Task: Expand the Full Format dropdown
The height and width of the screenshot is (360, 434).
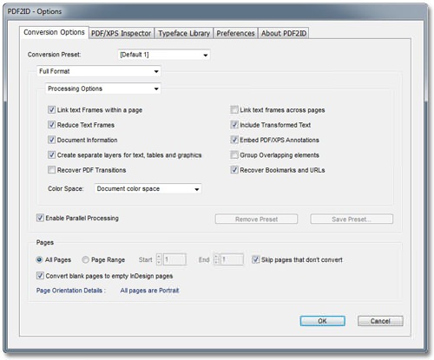Action: pos(99,71)
